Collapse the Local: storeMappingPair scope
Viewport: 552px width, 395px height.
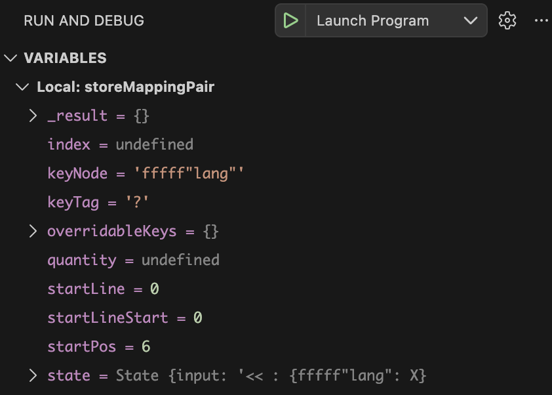pyautogui.click(x=22, y=87)
